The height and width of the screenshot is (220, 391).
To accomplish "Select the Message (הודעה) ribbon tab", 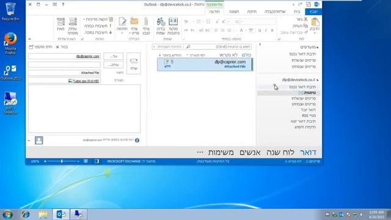I will point(214,12).
